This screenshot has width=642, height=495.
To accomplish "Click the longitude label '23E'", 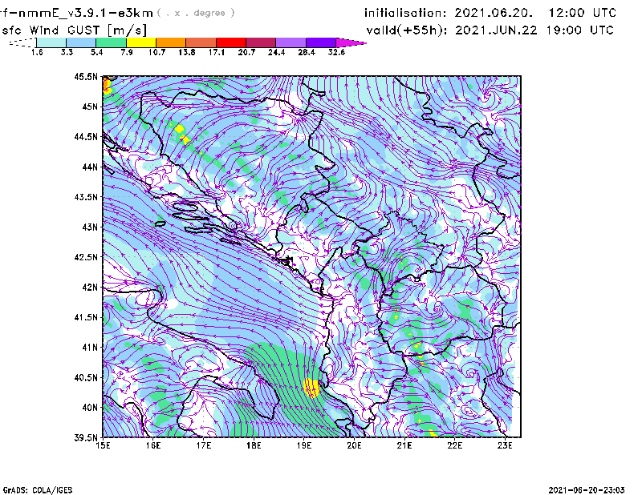I will click(505, 445).
